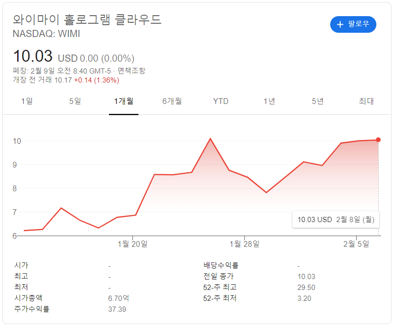Screen dimensions: 393x326
Task: Click the 1월 28일 axis label
Action: [x=245, y=244]
